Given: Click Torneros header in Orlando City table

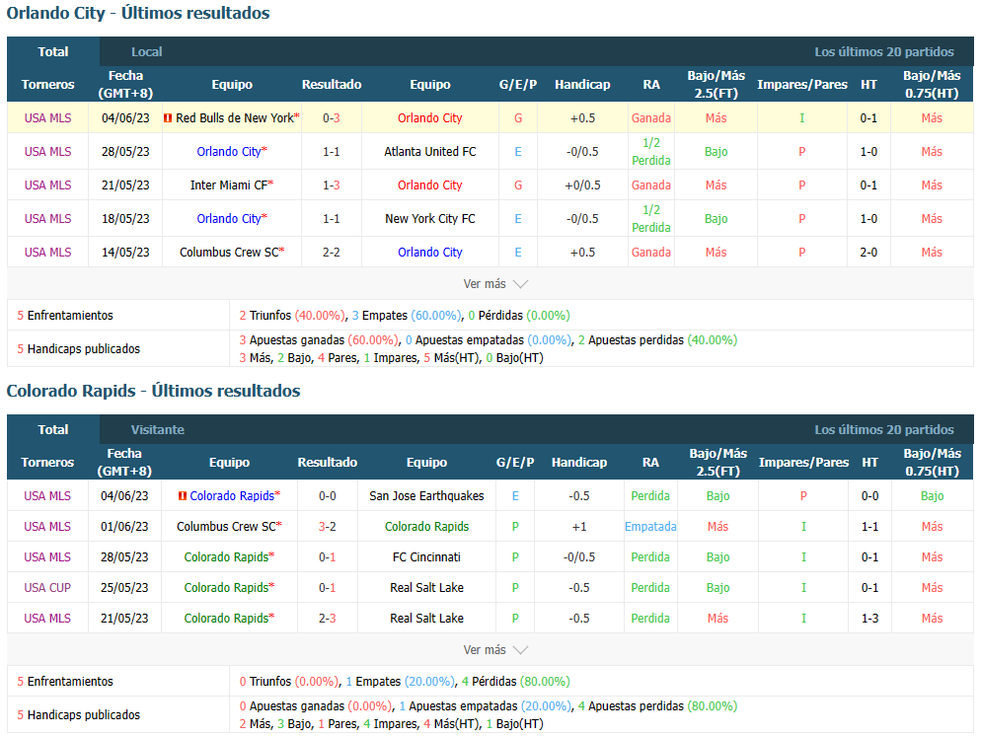Looking at the screenshot, I should 47,85.
